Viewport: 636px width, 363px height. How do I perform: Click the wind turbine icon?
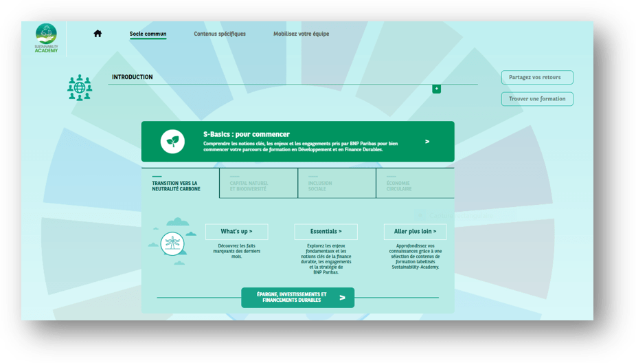pyautogui.click(x=172, y=243)
